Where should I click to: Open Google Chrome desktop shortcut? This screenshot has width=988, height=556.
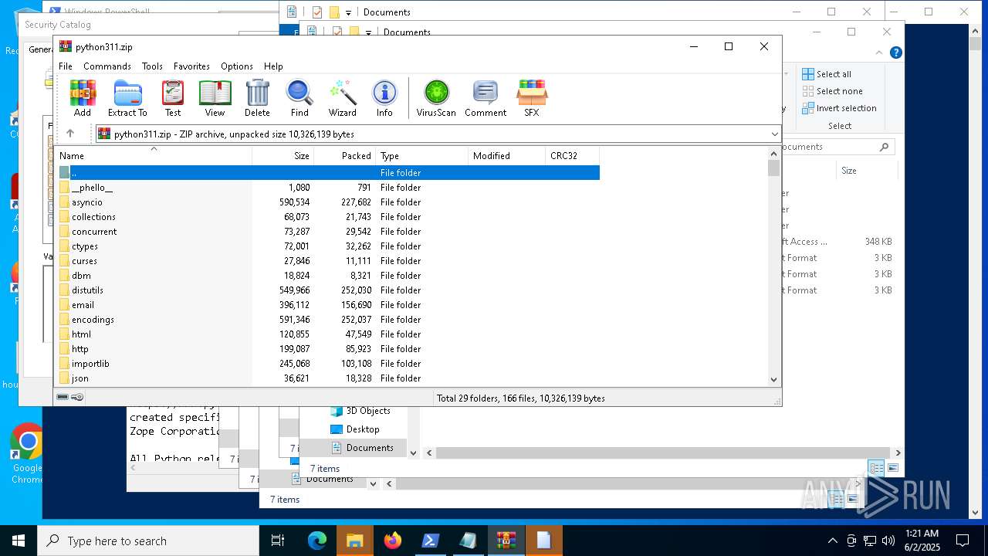pos(27,454)
